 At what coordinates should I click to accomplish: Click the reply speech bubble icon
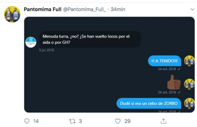tap(27, 121)
